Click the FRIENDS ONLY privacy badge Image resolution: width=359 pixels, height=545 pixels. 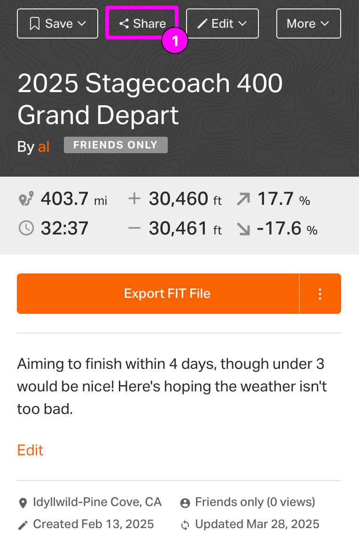point(116,145)
